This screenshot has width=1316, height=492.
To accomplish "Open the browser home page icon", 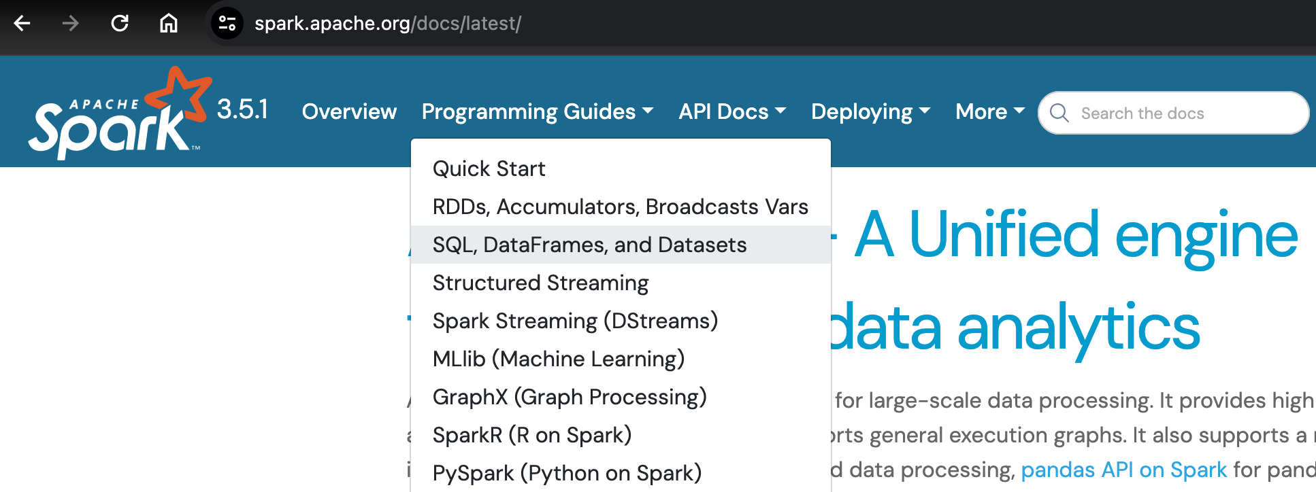I will [169, 24].
